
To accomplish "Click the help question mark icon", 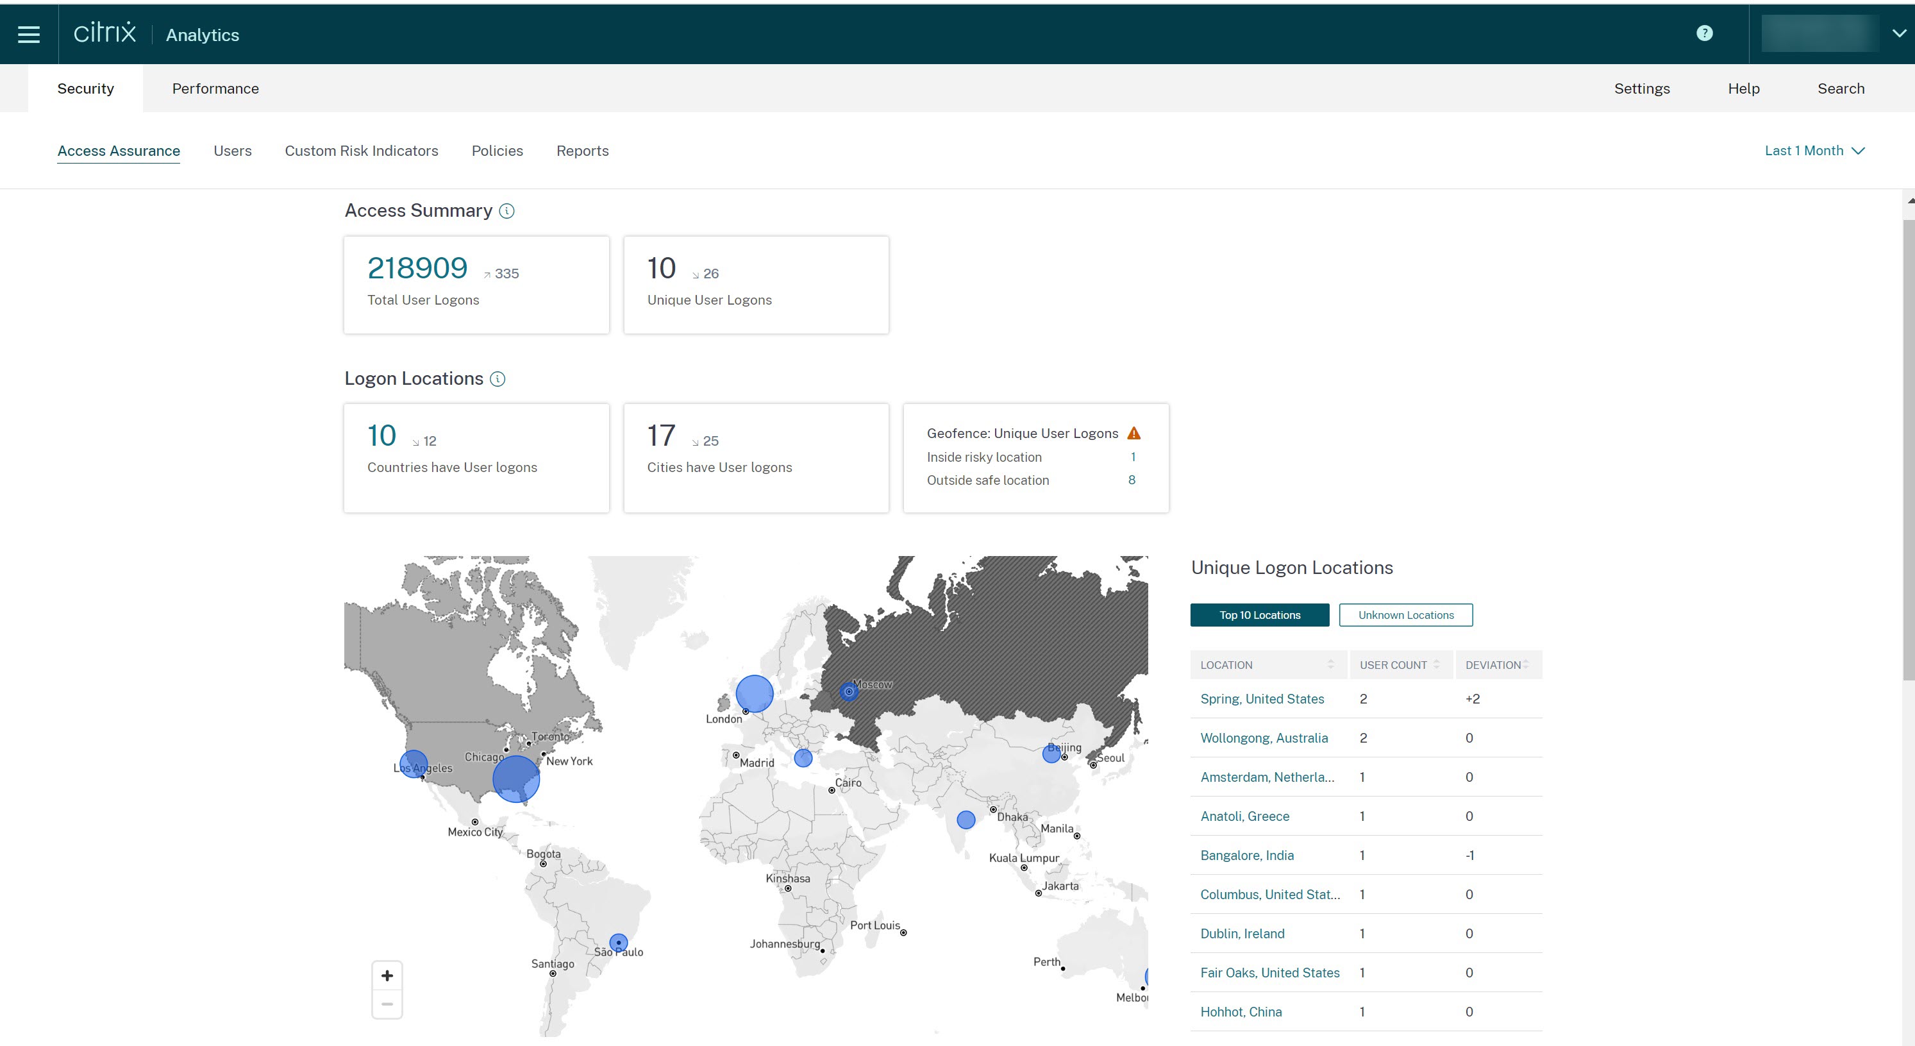I will pyautogui.click(x=1704, y=33).
